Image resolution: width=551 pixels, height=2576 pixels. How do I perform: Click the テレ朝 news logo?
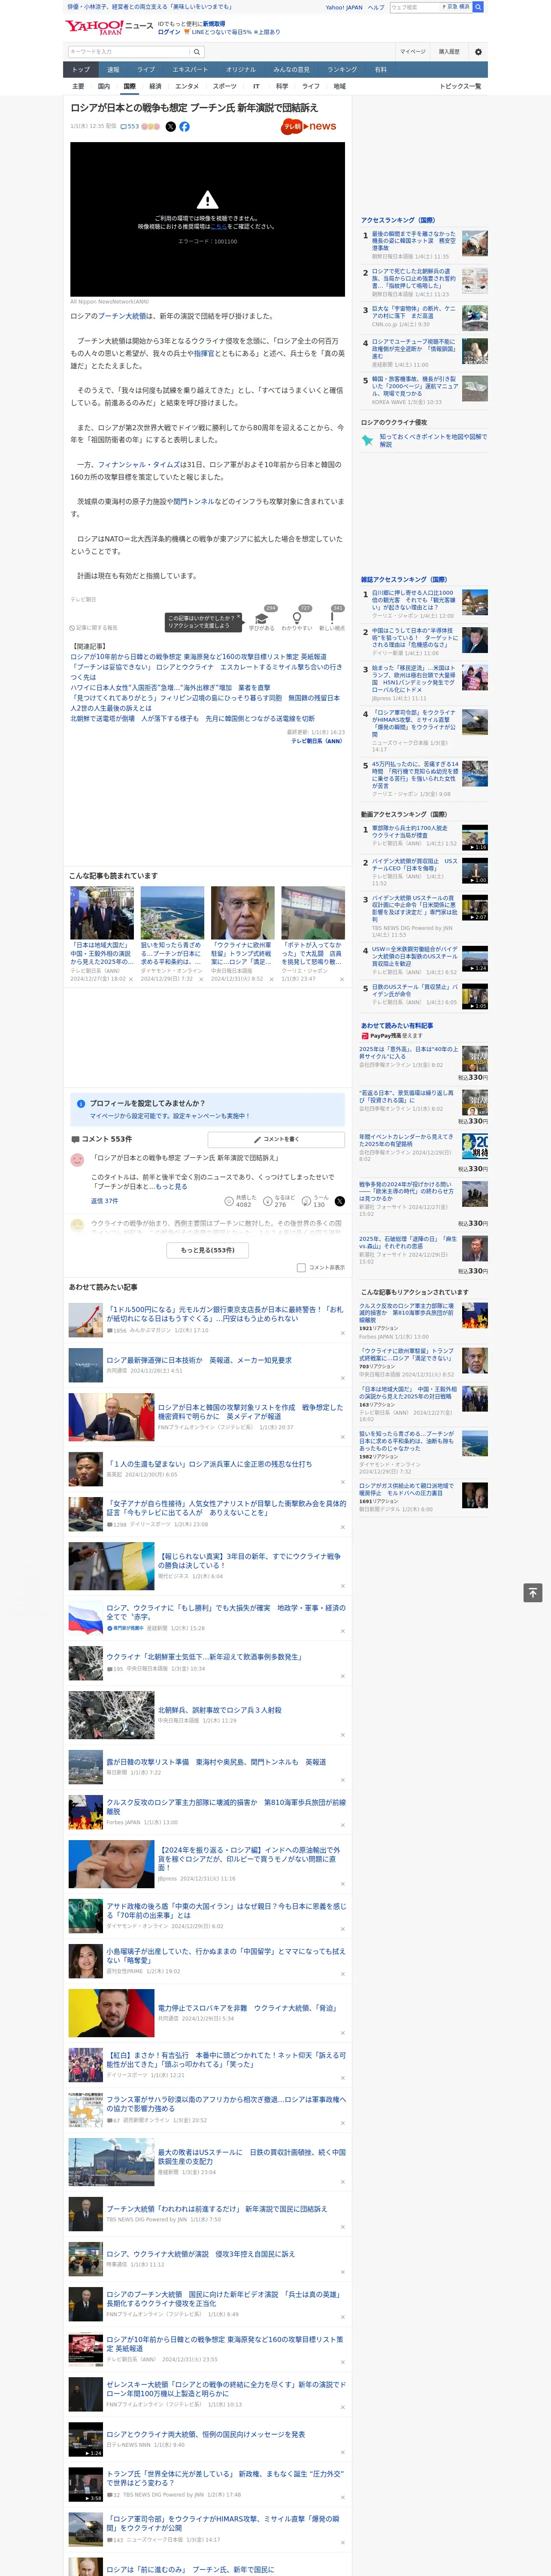point(309,127)
